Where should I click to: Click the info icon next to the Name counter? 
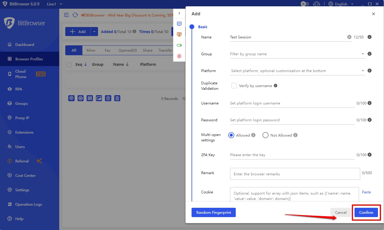(x=370, y=37)
